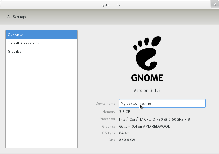Viewport: 219px width, 154px height.
Task: Click the Device name text field
Action: [x=162, y=103]
